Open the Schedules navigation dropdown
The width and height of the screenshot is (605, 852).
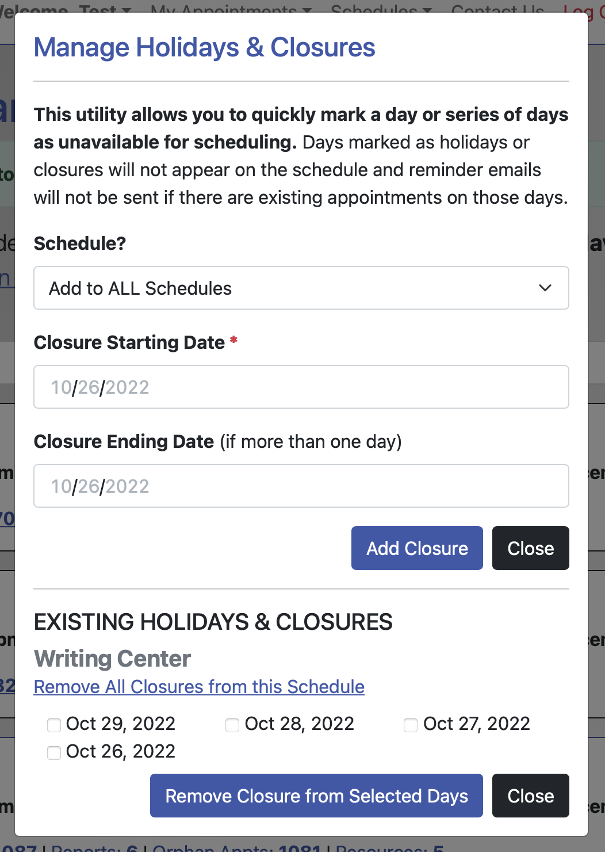pos(381,8)
